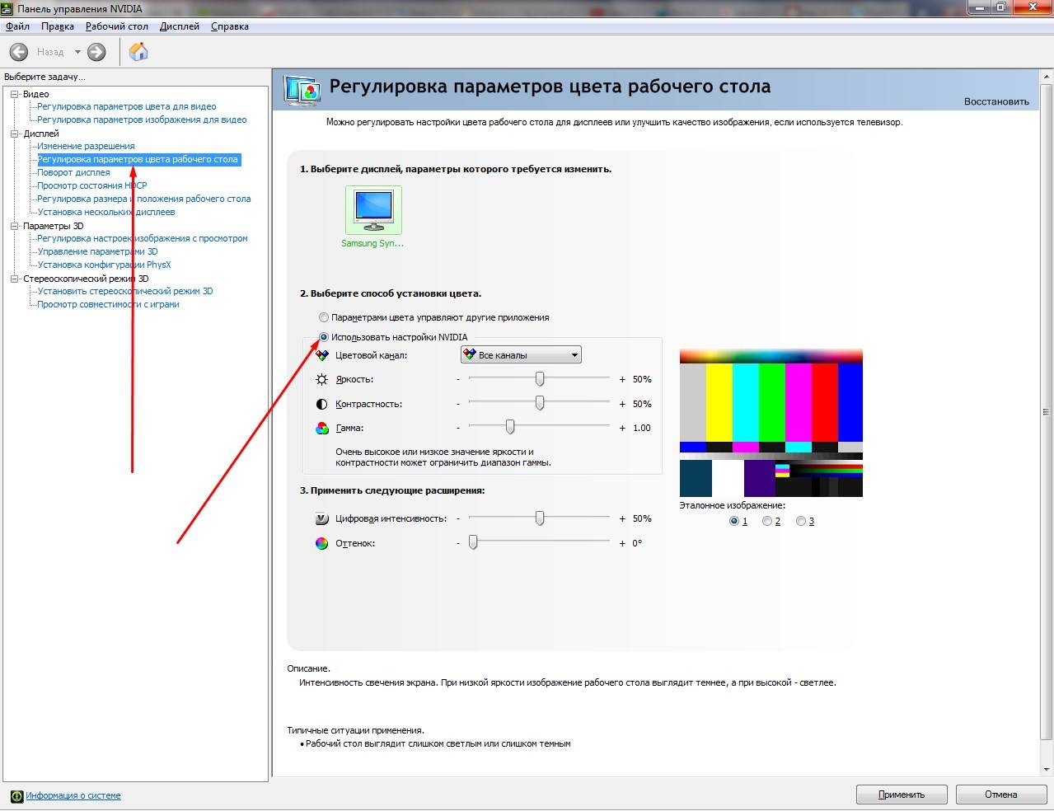Click the Forward arrow icon in the toolbar
1054x811 pixels.
coord(96,52)
